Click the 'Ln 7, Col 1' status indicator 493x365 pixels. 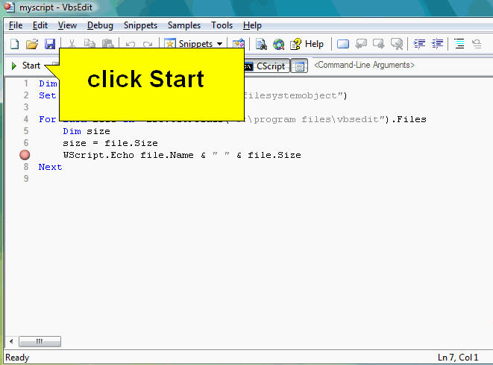(x=458, y=357)
